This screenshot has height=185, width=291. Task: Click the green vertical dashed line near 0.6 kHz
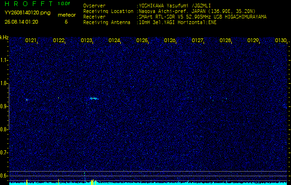85,176
